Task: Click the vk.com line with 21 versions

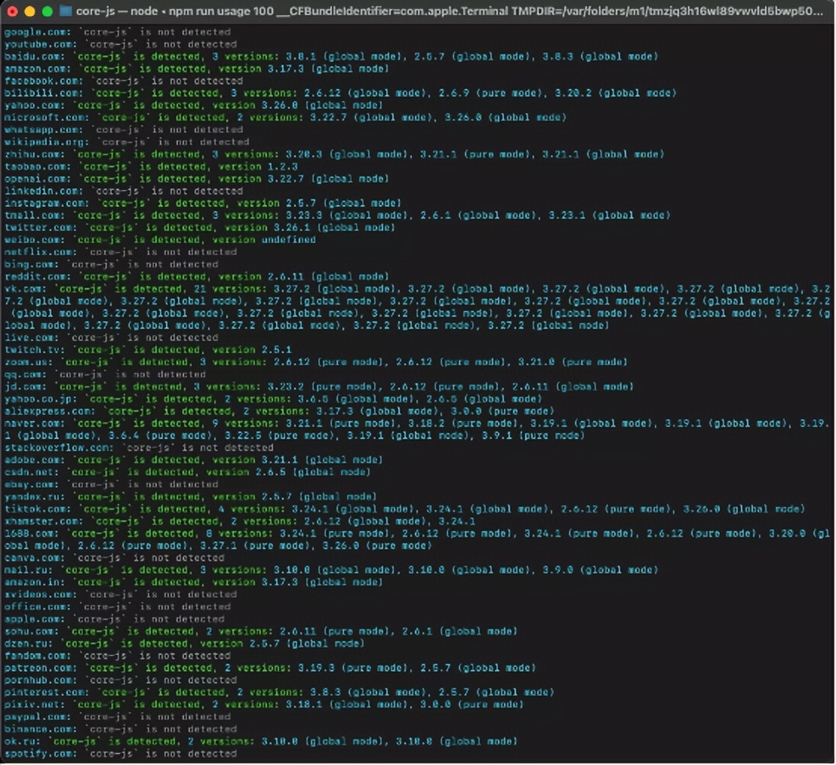Action: (302, 288)
